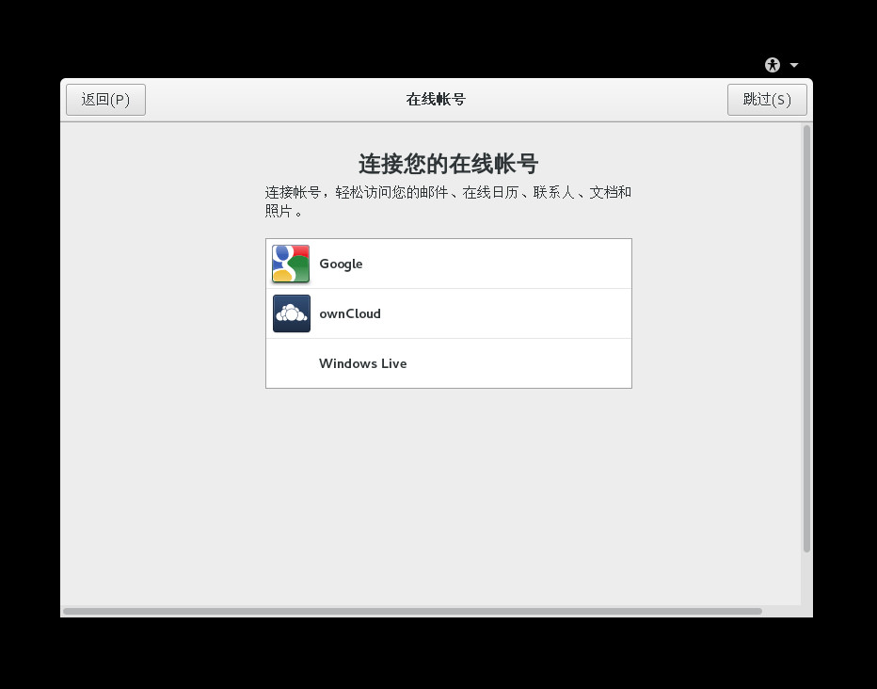Viewport: 877px width, 689px height.
Task: Click empty header space between 返回 and title
Action: coord(273,100)
